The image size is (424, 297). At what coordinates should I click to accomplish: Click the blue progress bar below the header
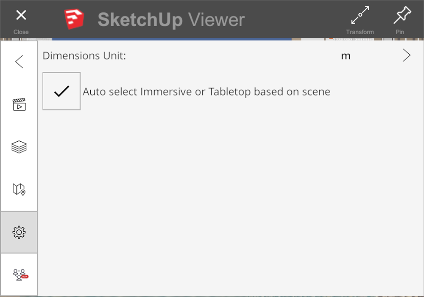point(172,39)
